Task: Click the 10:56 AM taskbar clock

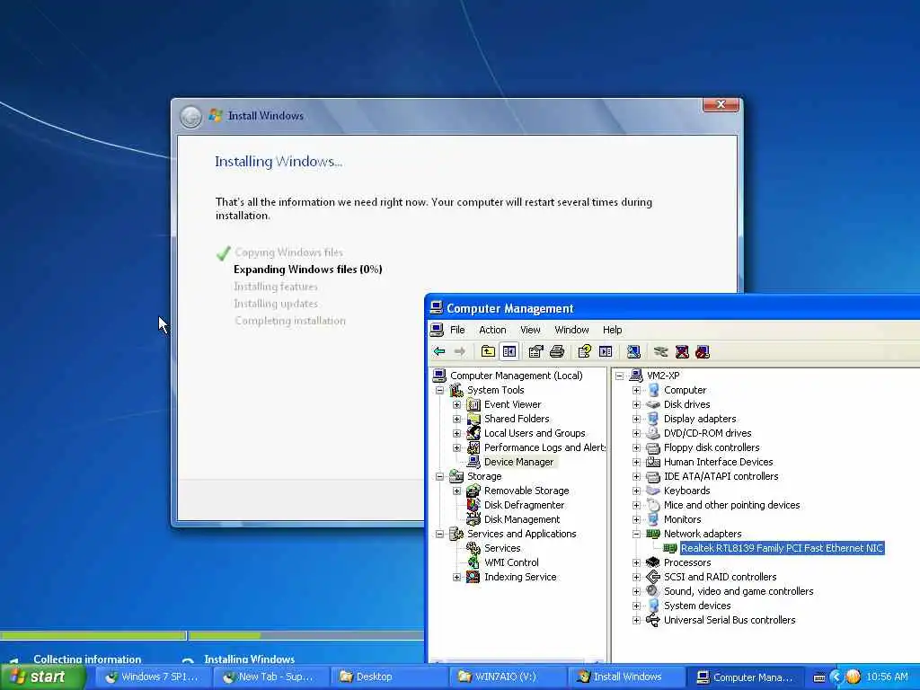Action: point(887,677)
